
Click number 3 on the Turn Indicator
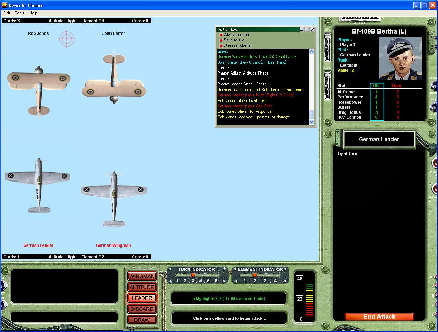(x=193, y=281)
